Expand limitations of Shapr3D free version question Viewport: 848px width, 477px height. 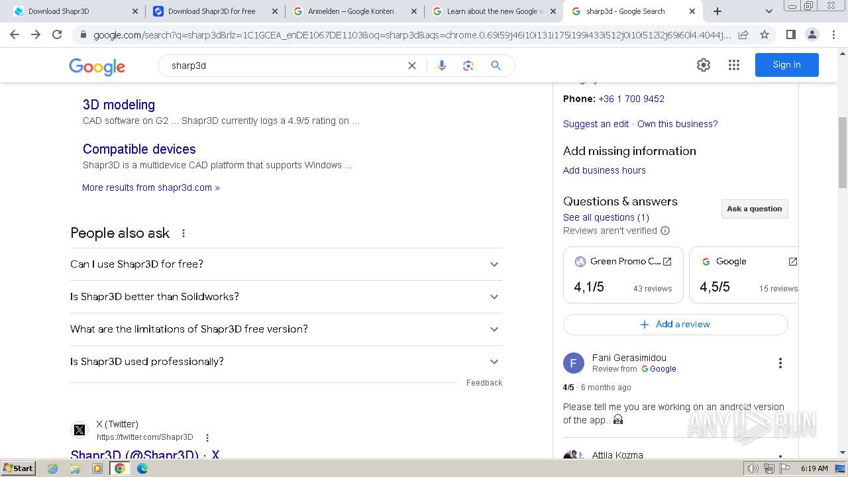click(286, 329)
